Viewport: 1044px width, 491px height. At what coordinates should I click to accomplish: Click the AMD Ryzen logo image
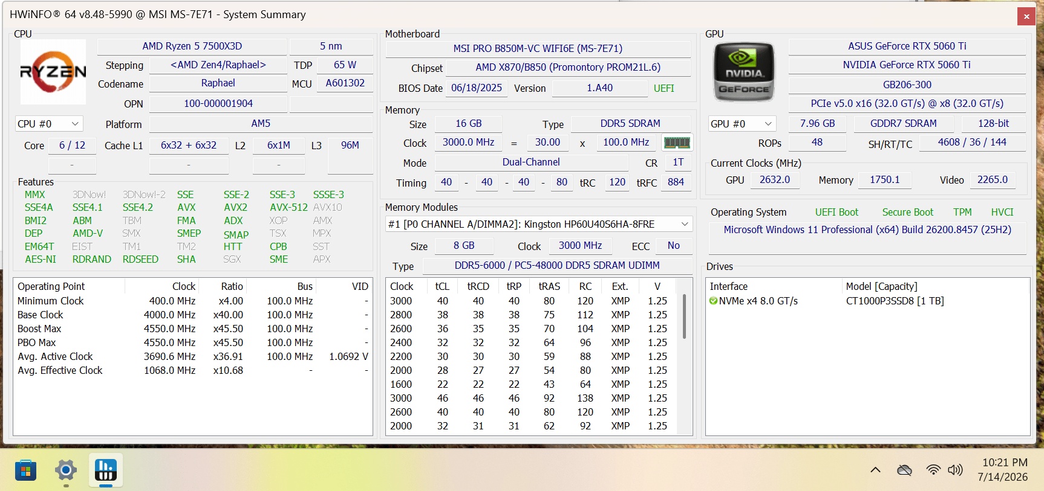[x=53, y=72]
